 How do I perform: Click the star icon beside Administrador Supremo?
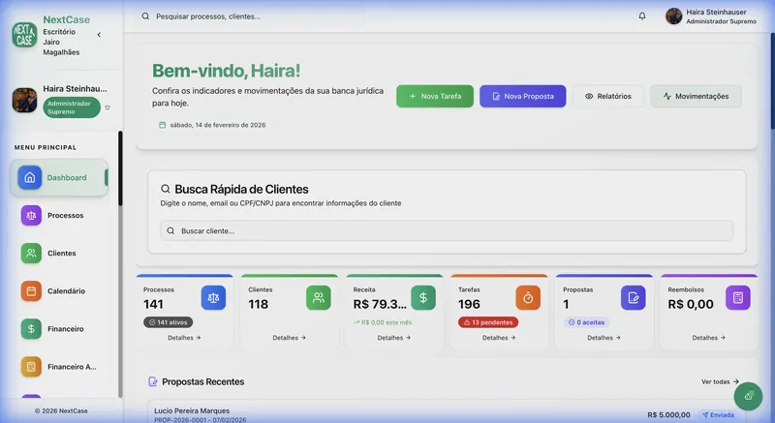pos(108,107)
